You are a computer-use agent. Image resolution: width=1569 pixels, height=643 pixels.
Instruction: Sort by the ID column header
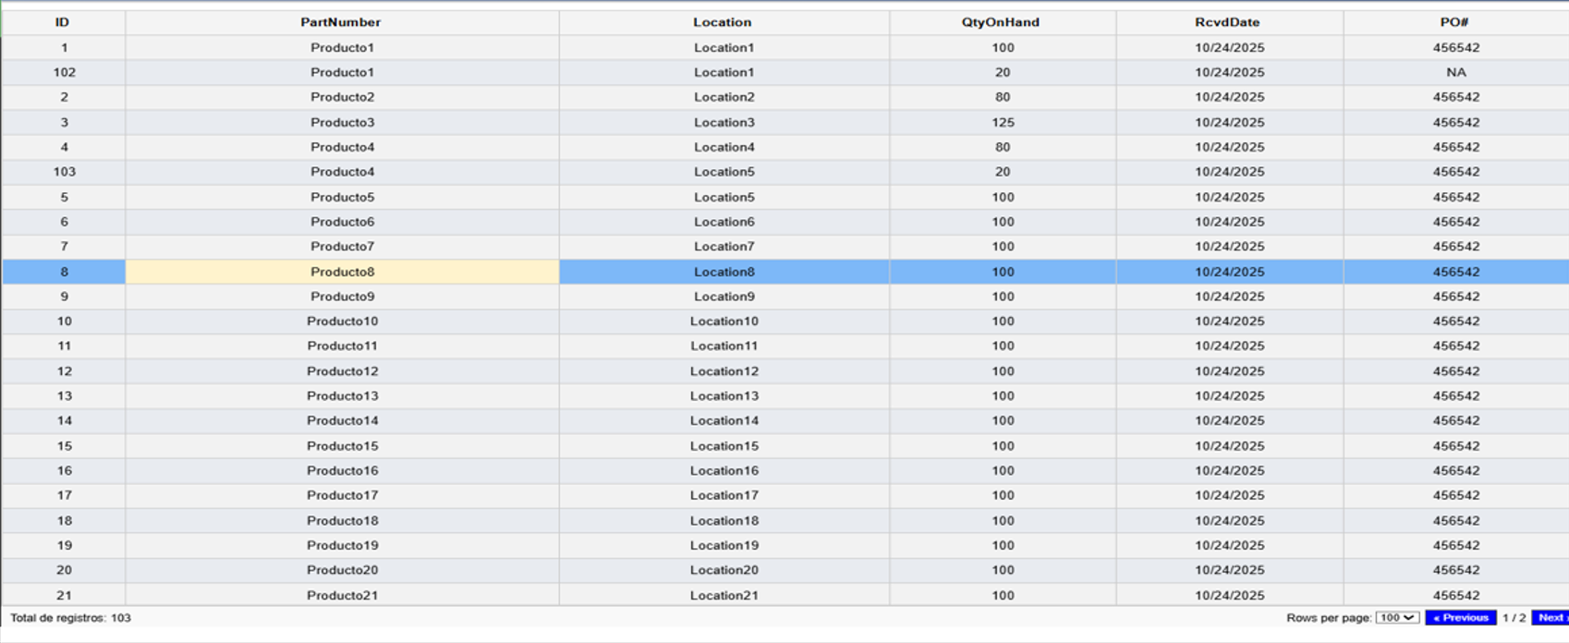tap(63, 22)
